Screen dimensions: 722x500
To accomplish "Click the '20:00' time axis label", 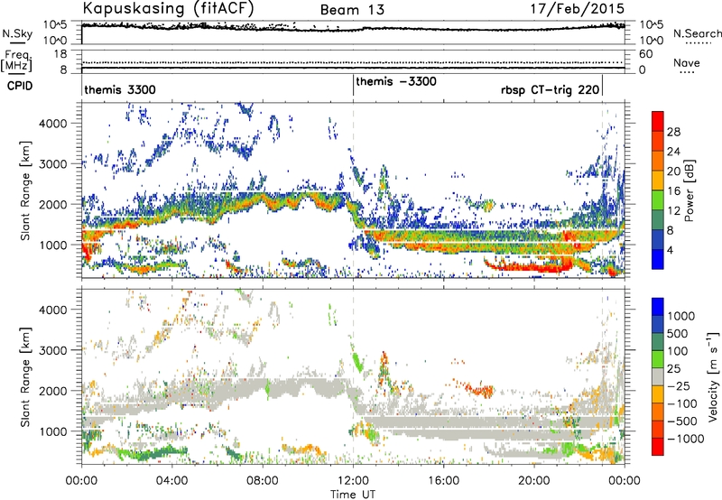I will pos(534,481).
